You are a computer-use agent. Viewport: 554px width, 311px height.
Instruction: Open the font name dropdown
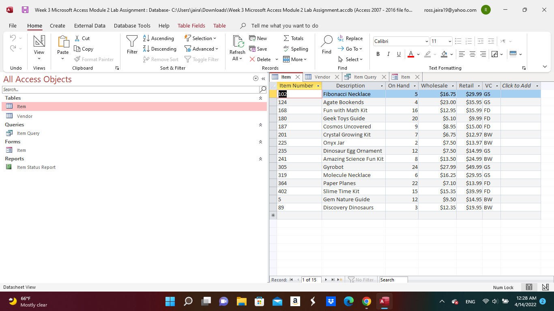(427, 41)
